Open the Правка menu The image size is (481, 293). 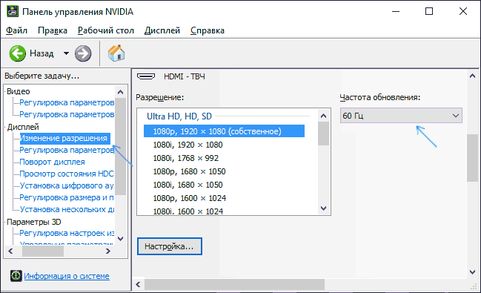(53, 30)
